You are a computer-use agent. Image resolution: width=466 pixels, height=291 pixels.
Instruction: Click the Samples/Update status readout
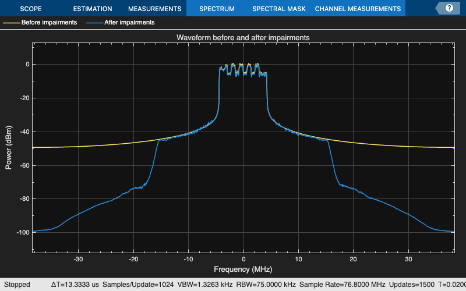tap(138, 285)
